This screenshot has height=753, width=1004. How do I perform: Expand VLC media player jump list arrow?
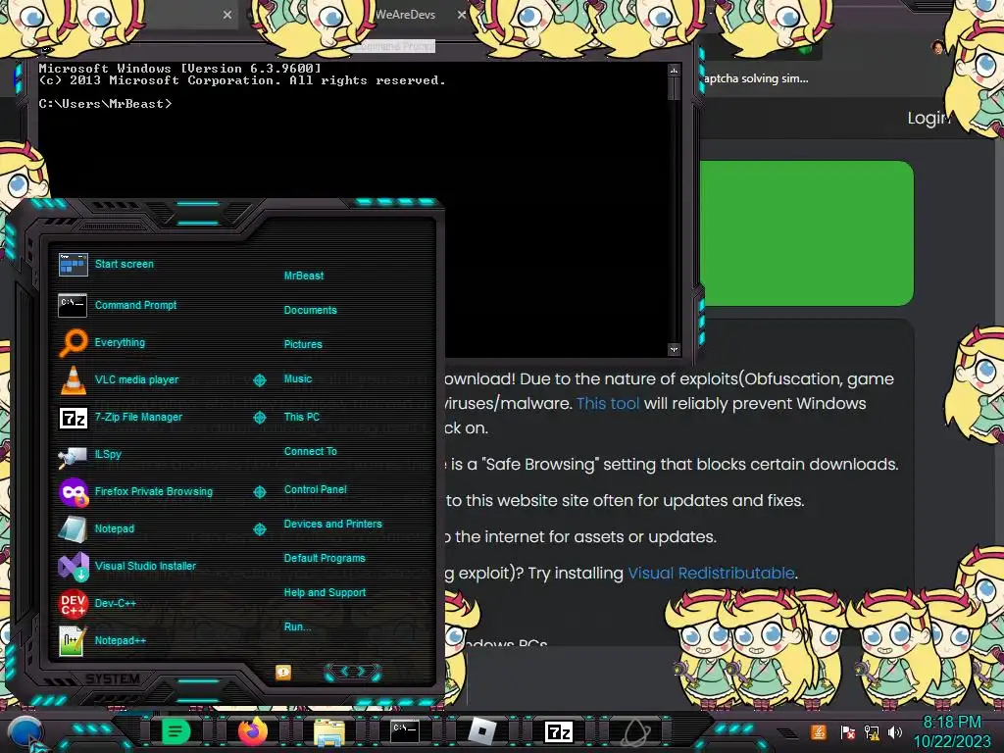[259, 380]
